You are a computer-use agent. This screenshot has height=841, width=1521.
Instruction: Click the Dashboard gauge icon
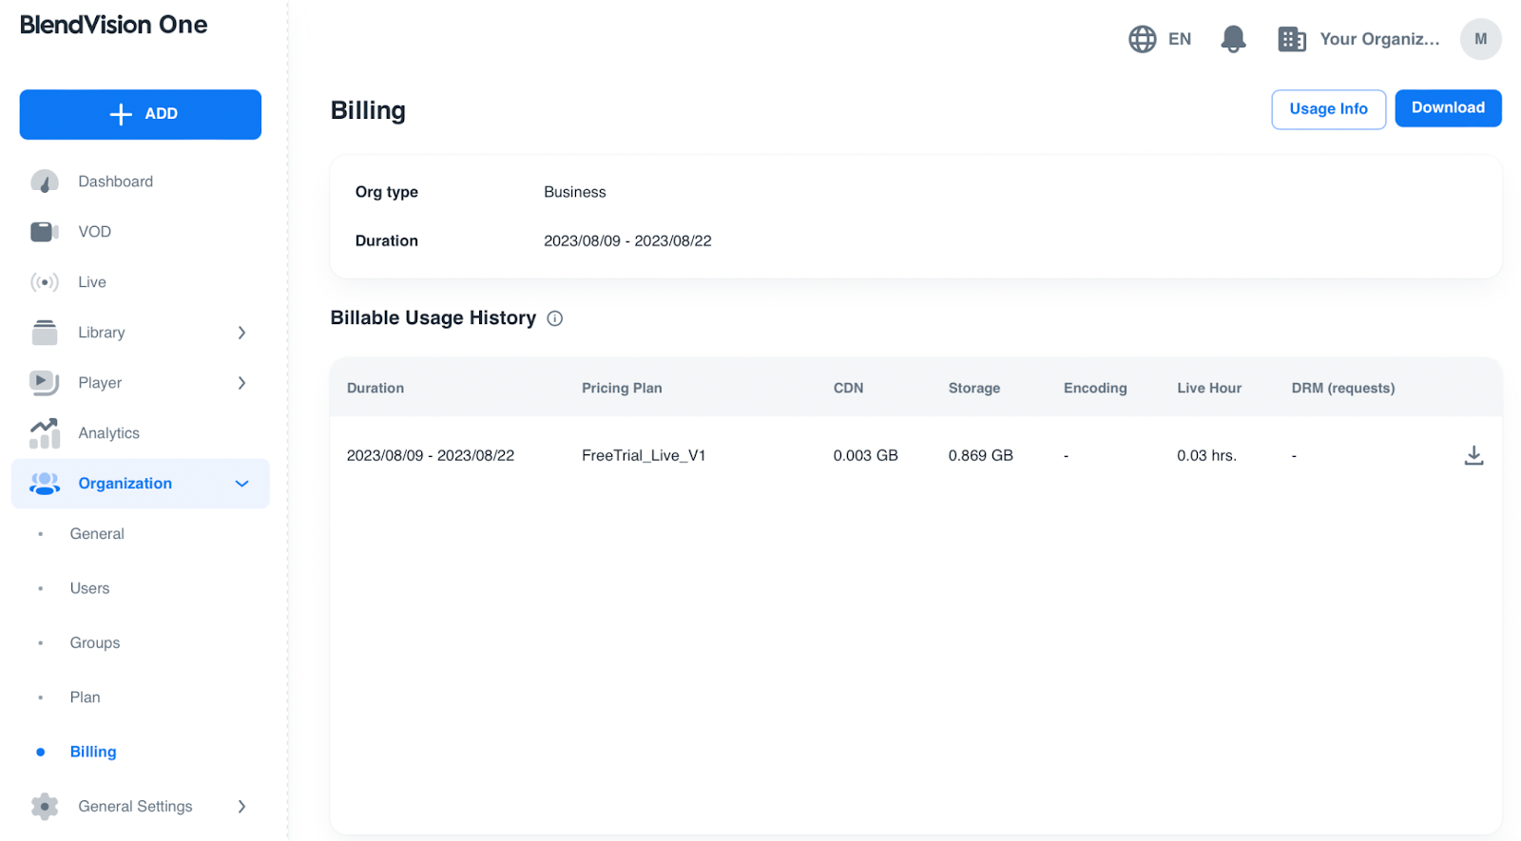[45, 182]
